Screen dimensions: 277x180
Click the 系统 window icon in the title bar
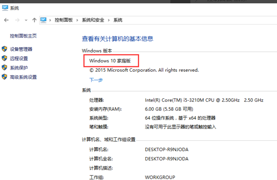click(5, 7)
